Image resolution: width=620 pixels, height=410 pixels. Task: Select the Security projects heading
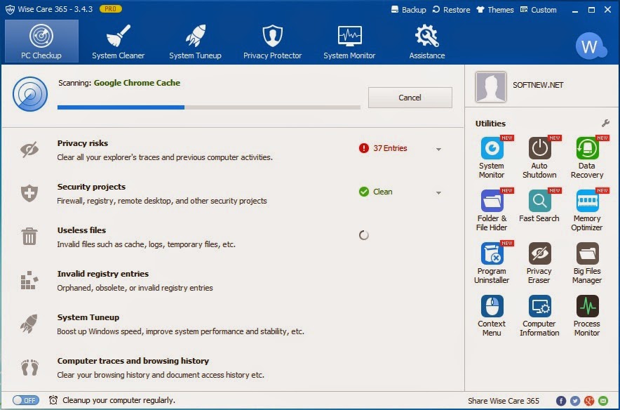91,187
